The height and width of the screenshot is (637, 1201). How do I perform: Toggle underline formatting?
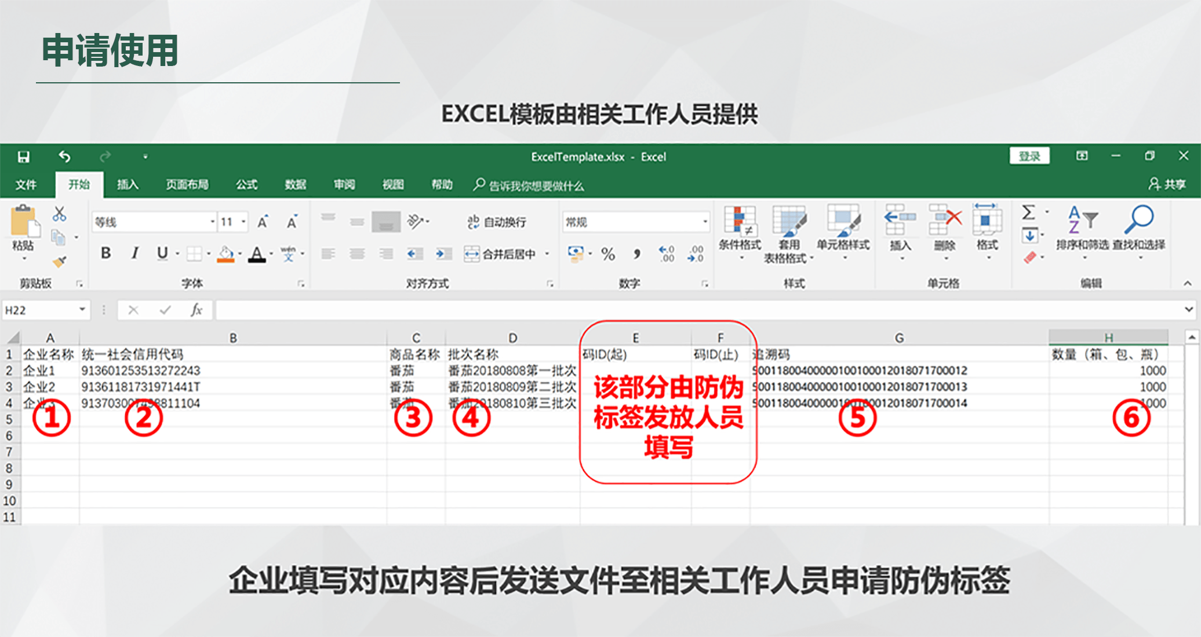[x=162, y=253]
